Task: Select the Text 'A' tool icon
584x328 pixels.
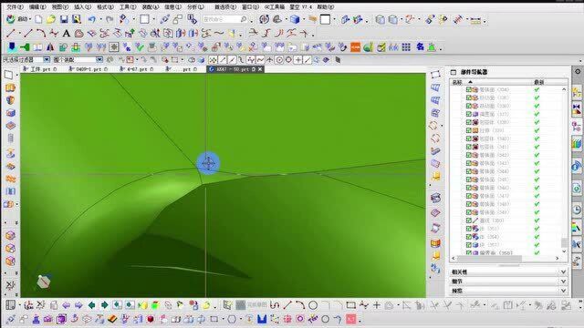Action: (x=66, y=34)
